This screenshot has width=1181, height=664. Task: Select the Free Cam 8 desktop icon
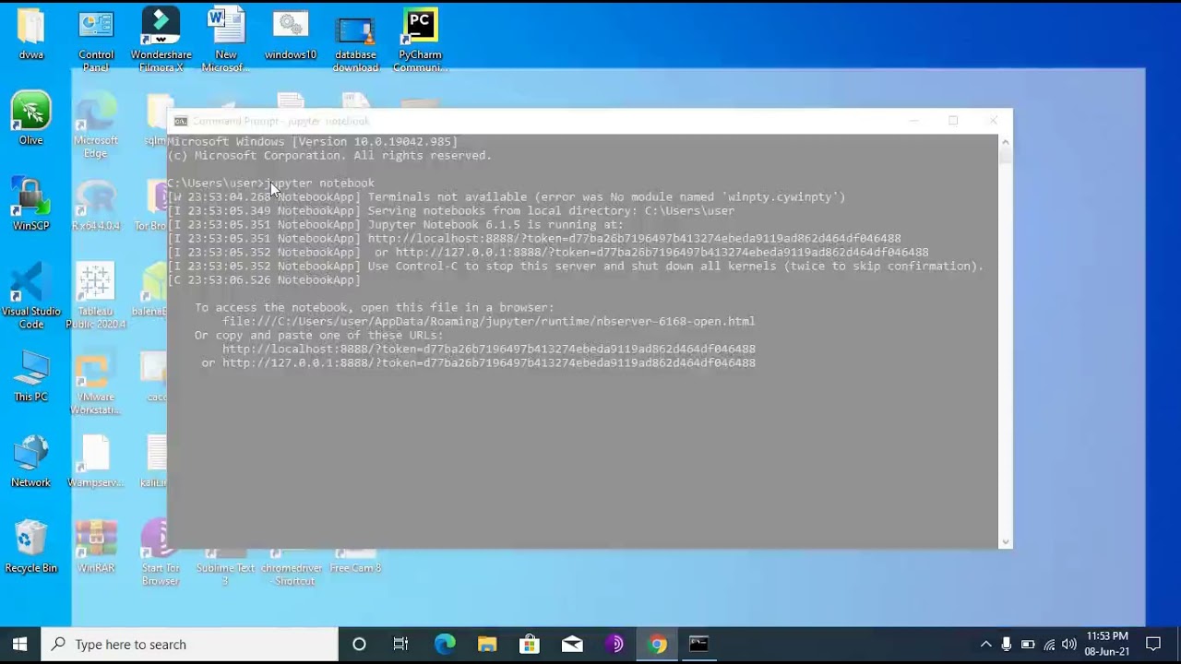click(355, 563)
